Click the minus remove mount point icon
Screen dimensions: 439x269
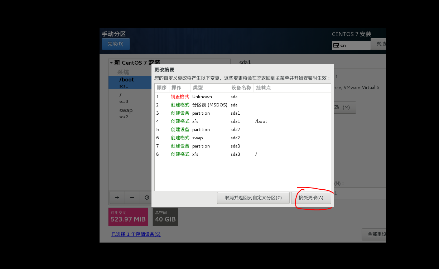132,197
